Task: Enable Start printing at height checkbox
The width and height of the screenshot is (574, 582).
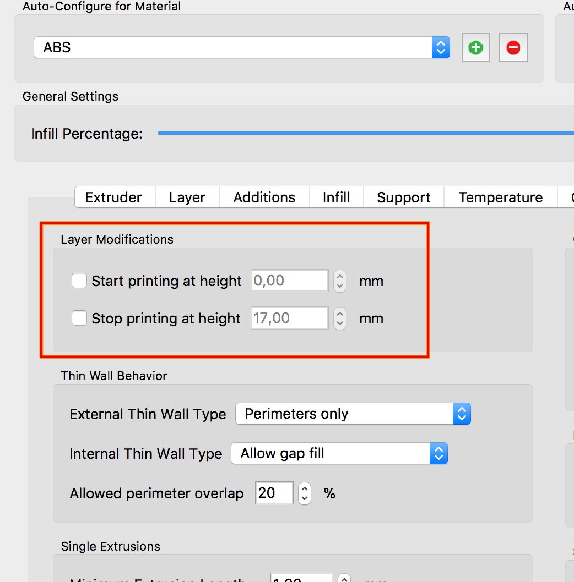Action: (79, 281)
